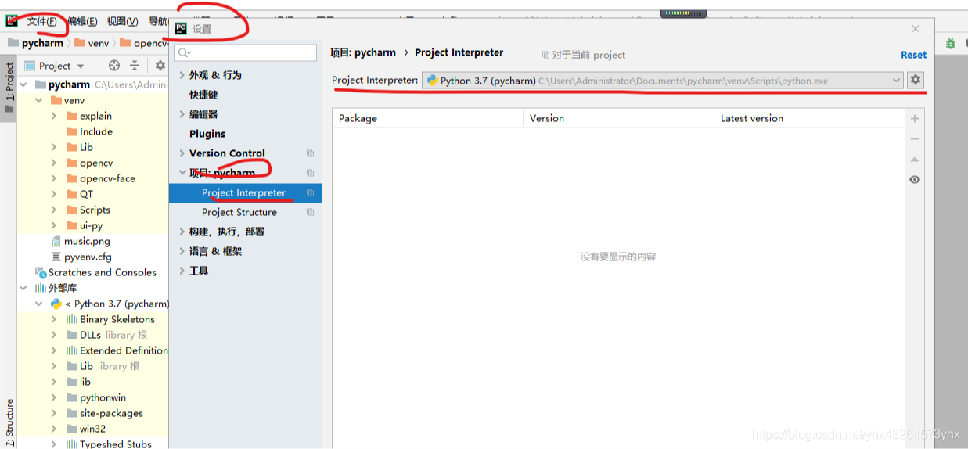
Task: Click the music.png file icon
Action: pyautogui.click(x=56, y=241)
